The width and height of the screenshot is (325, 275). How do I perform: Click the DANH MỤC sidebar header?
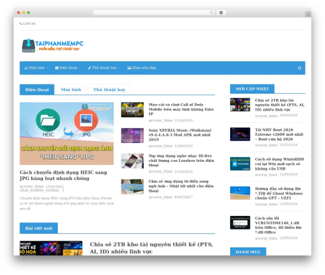tap(248, 252)
